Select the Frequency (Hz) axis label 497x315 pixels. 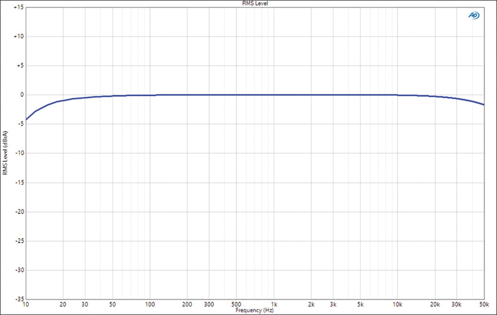(x=254, y=310)
